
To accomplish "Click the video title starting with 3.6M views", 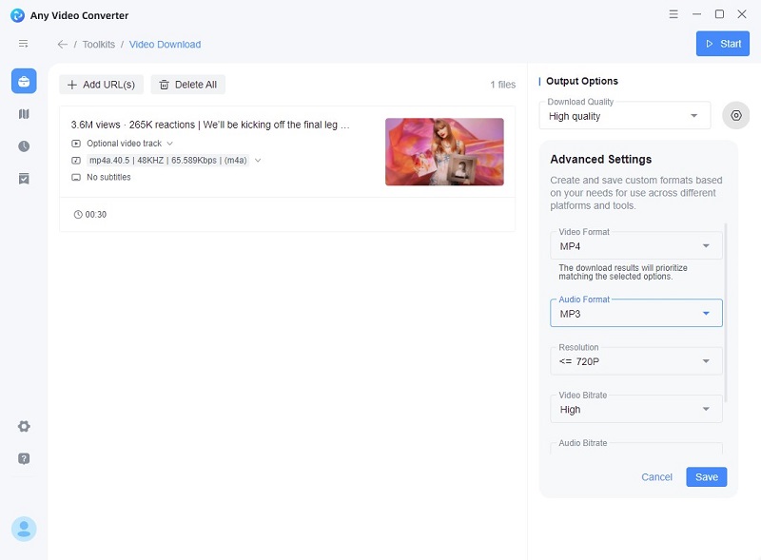I will pos(210,125).
